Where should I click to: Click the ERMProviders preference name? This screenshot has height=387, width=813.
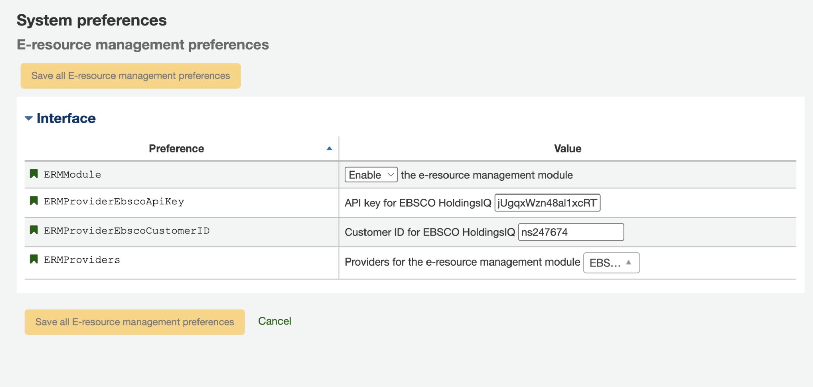pos(82,260)
